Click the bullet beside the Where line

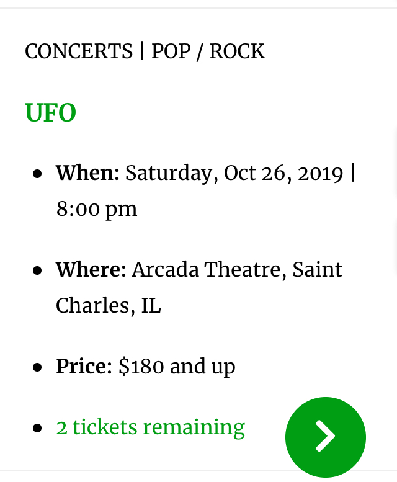pyautogui.click(x=38, y=271)
